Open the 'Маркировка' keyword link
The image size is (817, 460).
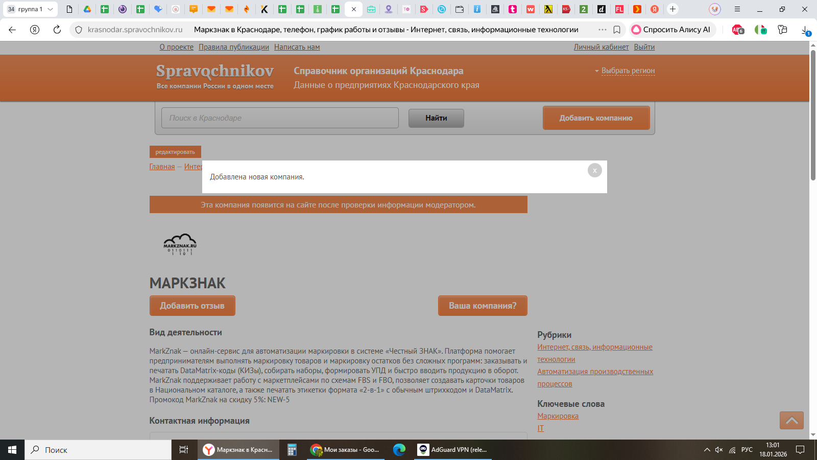click(558, 416)
